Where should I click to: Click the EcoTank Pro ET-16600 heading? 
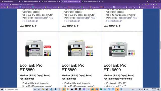(115, 67)
